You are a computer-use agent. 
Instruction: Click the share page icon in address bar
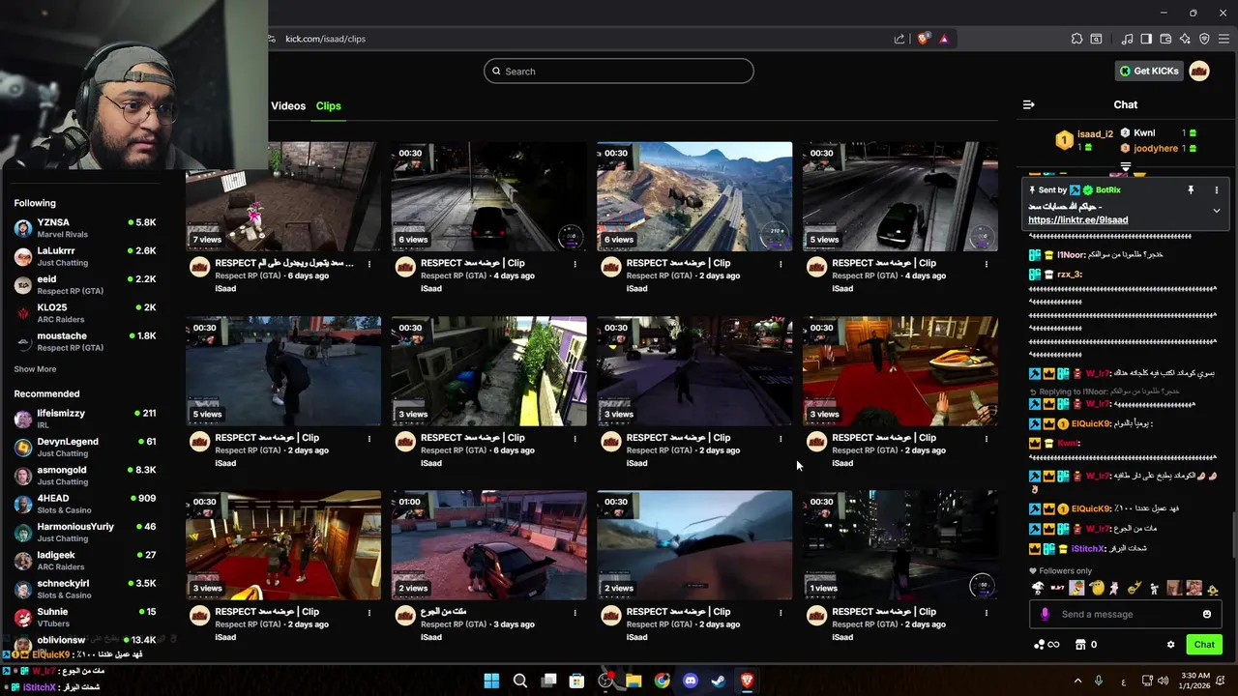[x=899, y=39]
